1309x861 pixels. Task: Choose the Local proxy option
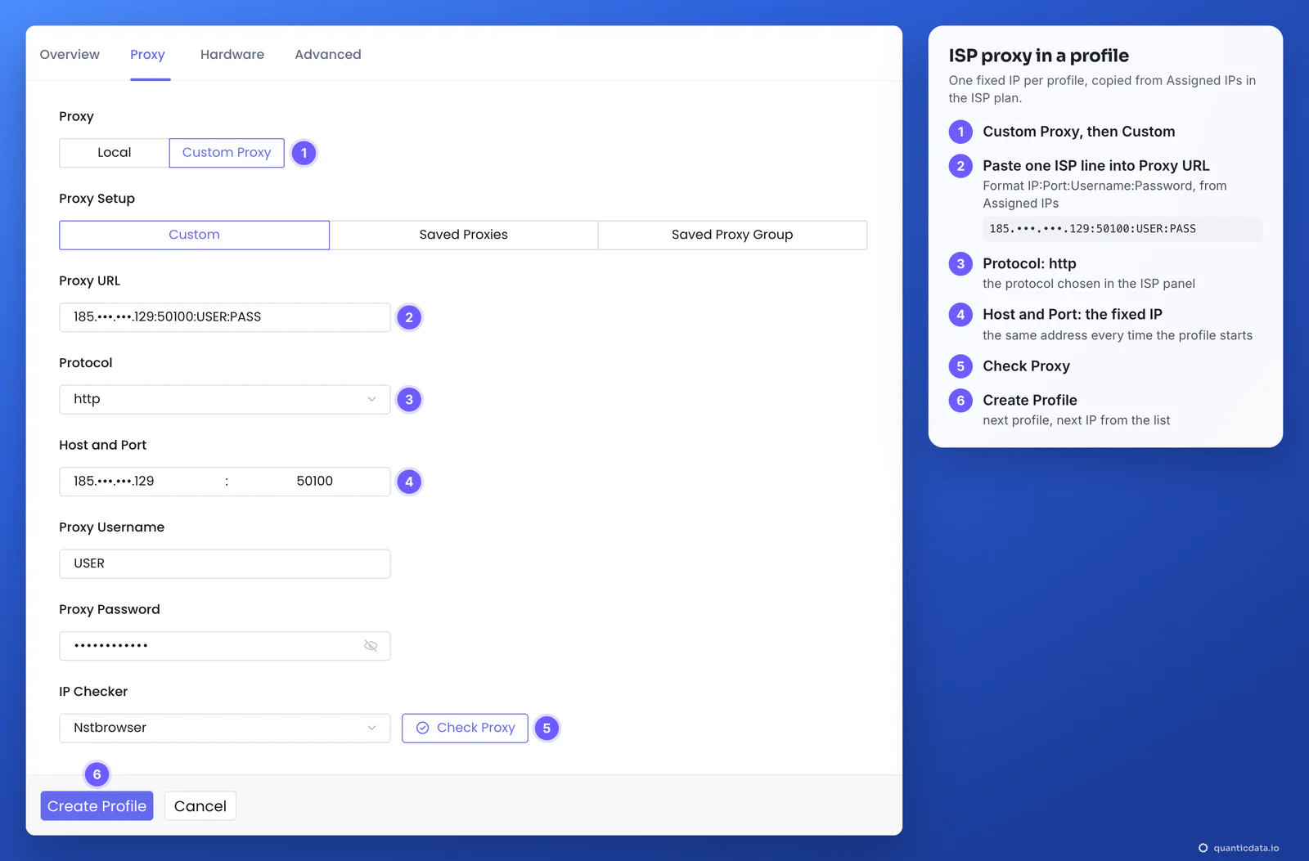[114, 153]
